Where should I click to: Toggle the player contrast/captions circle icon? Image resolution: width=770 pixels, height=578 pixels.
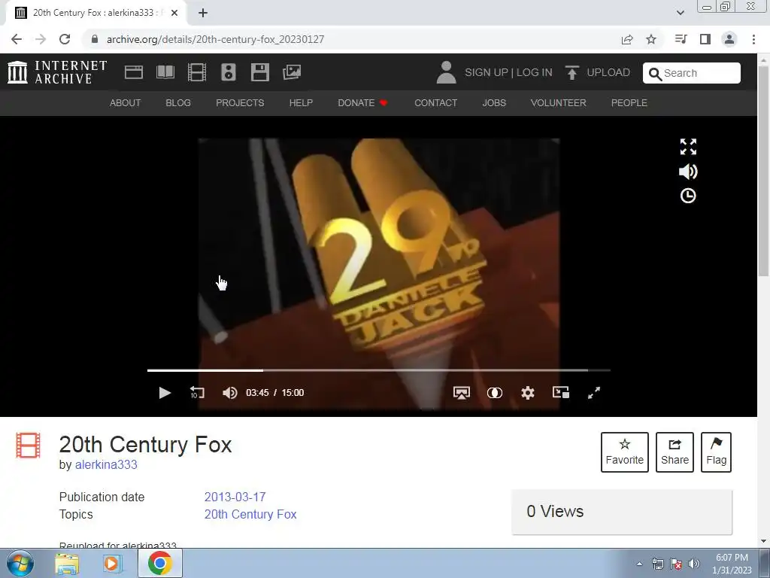point(495,393)
